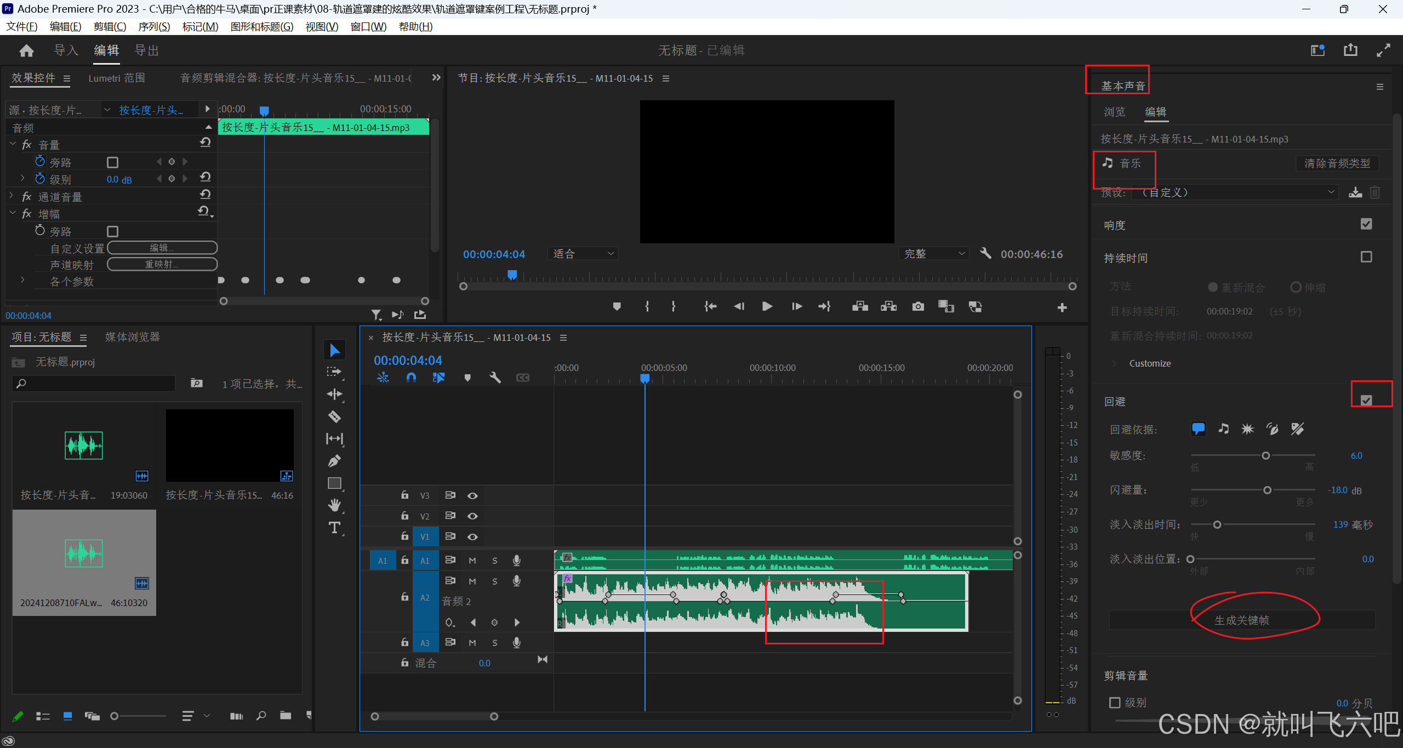Open the 序列(S) menu
1403x748 pixels.
pyautogui.click(x=154, y=26)
